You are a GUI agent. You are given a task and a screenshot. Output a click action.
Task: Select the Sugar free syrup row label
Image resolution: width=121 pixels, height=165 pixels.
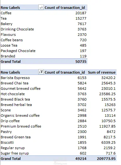coord(15,153)
